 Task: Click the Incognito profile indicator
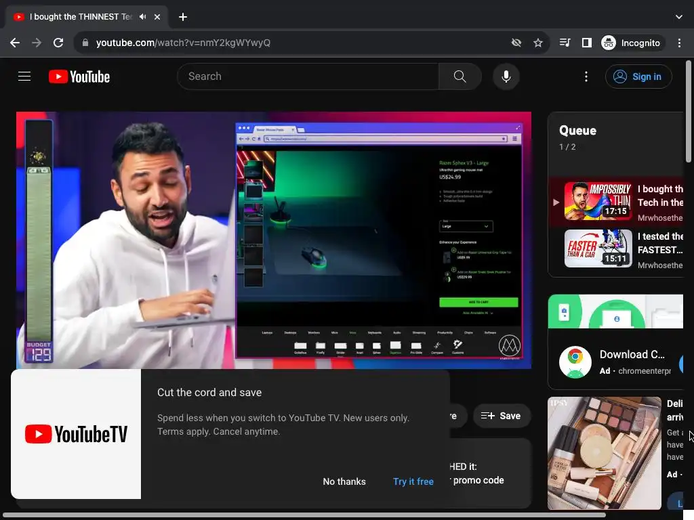click(632, 43)
